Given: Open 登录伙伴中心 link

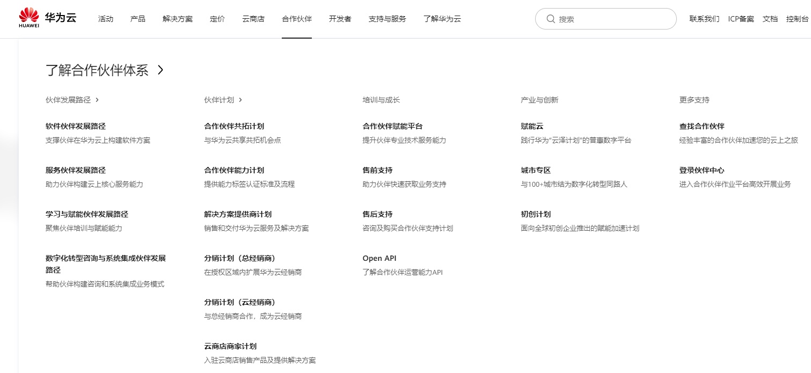Looking at the screenshot, I should click(702, 170).
